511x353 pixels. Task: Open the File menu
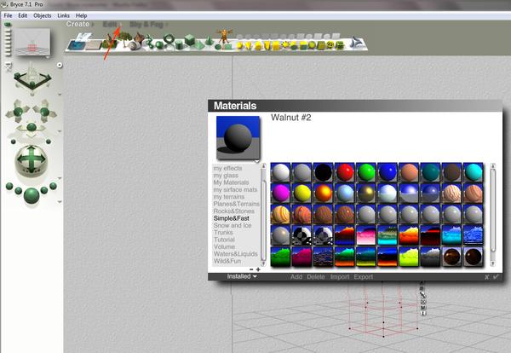click(8, 15)
